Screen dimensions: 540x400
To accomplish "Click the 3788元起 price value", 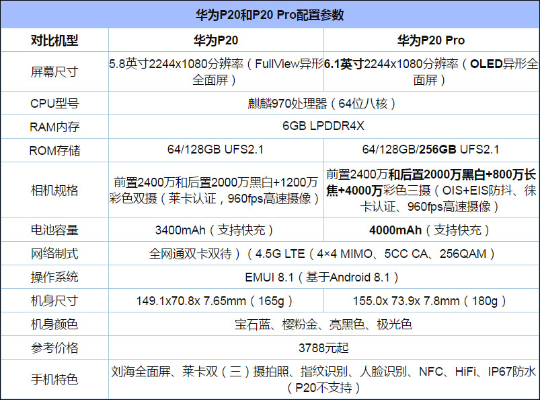I will pyautogui.click(x=323, y=347).
